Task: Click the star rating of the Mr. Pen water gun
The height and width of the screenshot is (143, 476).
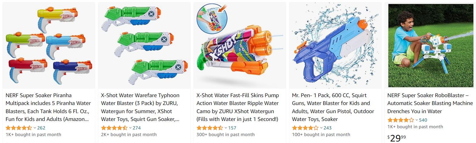Action: click(305, 128)
